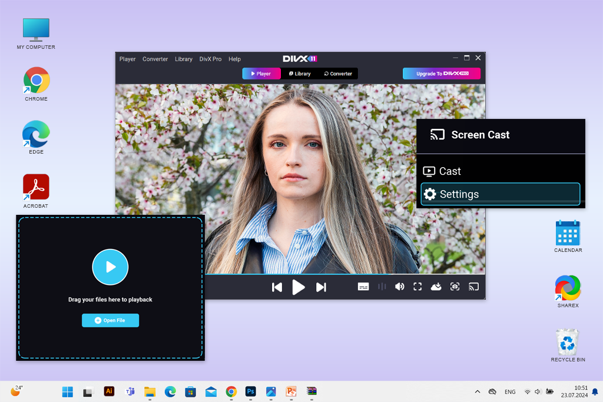
Task: Select the Chrome desktop shortcut
Action: 36,84
